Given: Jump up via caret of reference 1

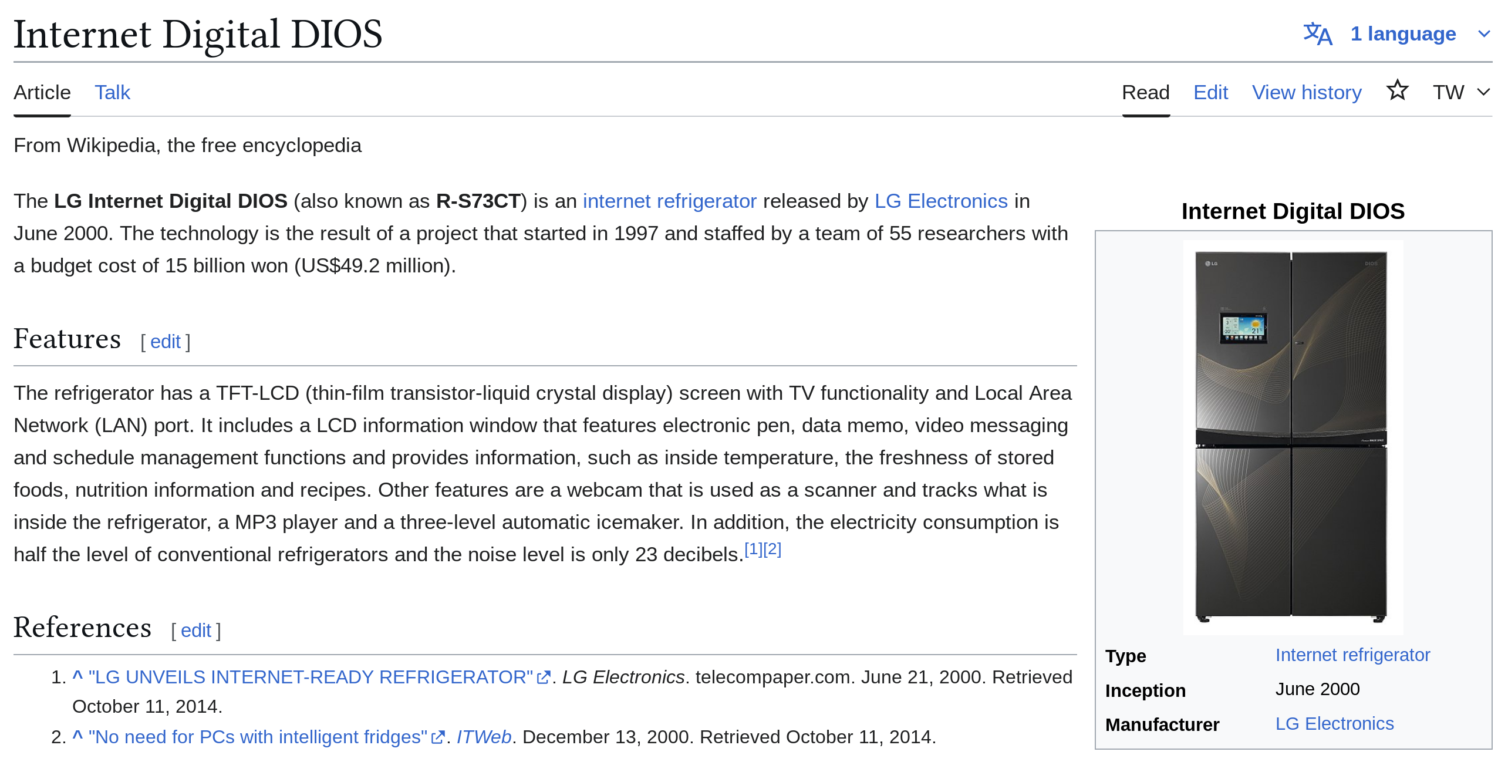Looking at the screenshot, I should tap(77, 676).
